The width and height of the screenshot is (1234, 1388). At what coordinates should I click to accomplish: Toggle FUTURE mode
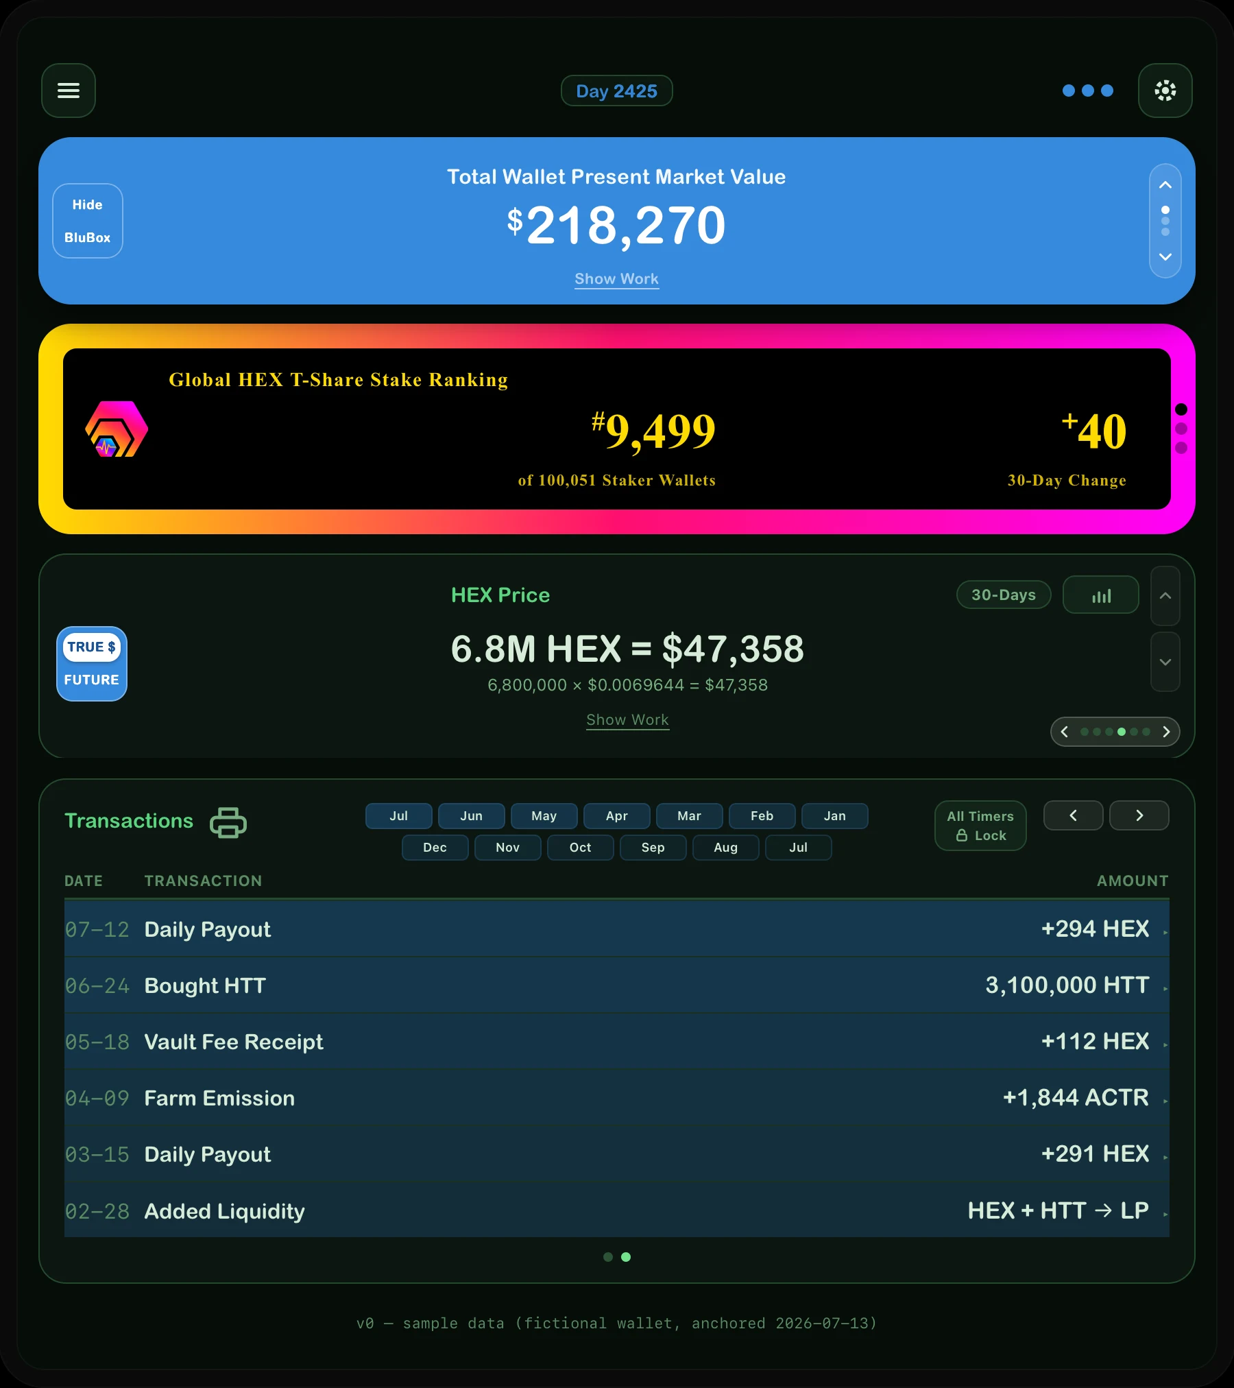(x=92, y=680)
